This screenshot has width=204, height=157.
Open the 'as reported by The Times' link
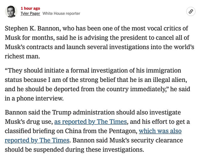[x=91, y=122]
